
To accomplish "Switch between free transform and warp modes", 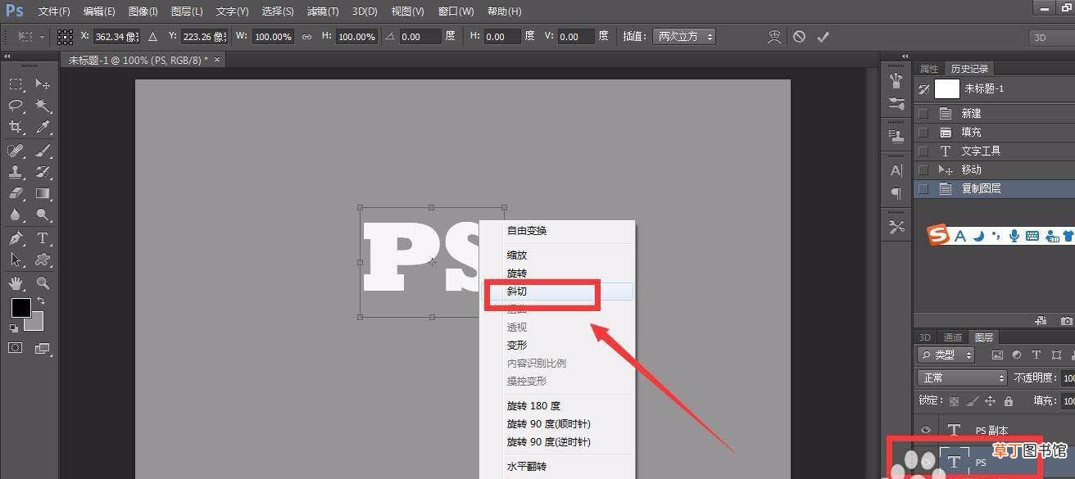I will click(x=774, y=37).
